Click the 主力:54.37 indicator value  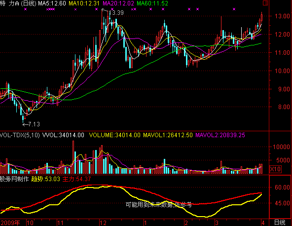[76, 179]
